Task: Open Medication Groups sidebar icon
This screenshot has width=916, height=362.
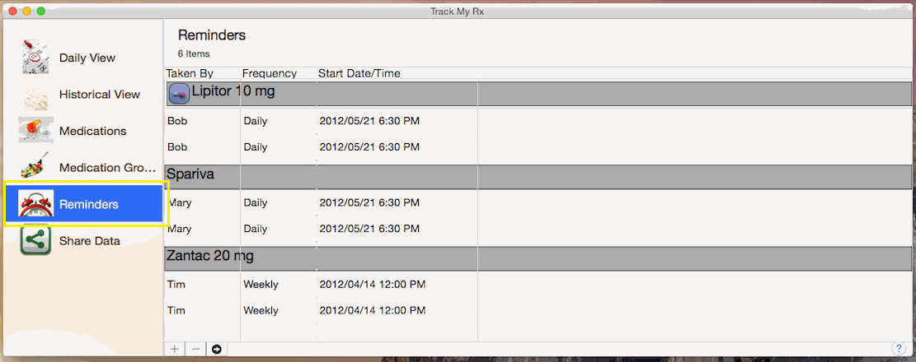Action: (x=35, y=167)
